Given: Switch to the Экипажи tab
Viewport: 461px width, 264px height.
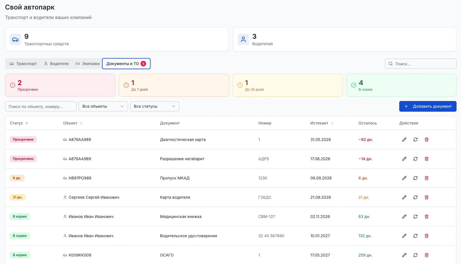Looking at the screenshot, I should (x=88, y=64).
